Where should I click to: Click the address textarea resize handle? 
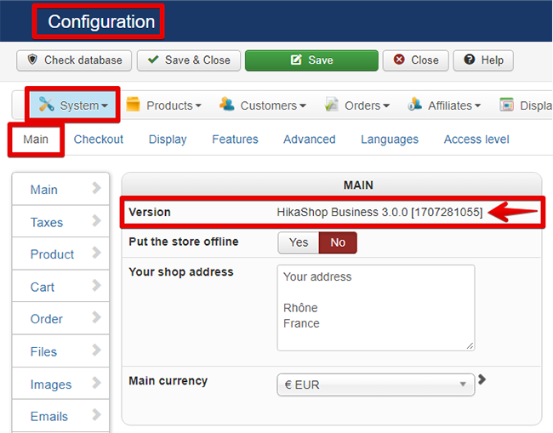click(470, 346)
